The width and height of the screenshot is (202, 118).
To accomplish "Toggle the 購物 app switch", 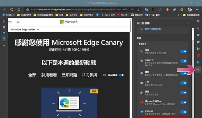I will [x=183, y=73].
